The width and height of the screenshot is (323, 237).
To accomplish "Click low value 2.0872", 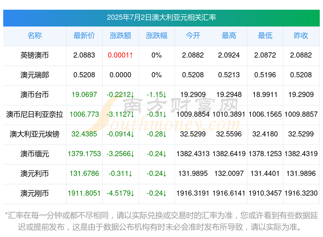I will [x=265, y=55].
